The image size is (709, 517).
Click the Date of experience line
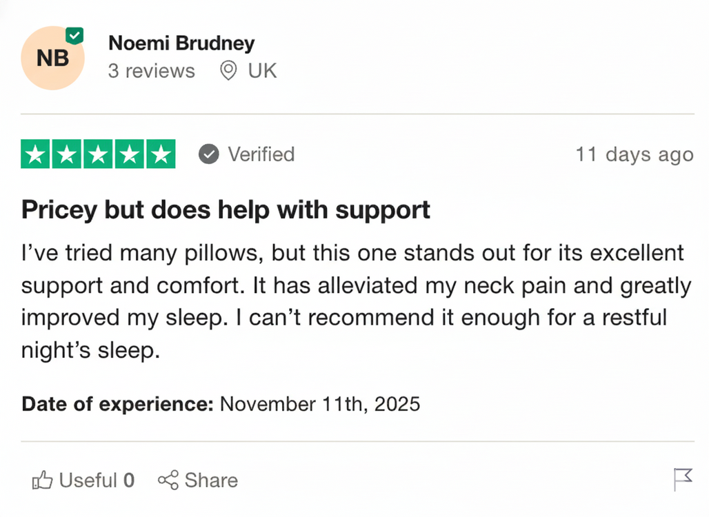click(x=221, y=403)
